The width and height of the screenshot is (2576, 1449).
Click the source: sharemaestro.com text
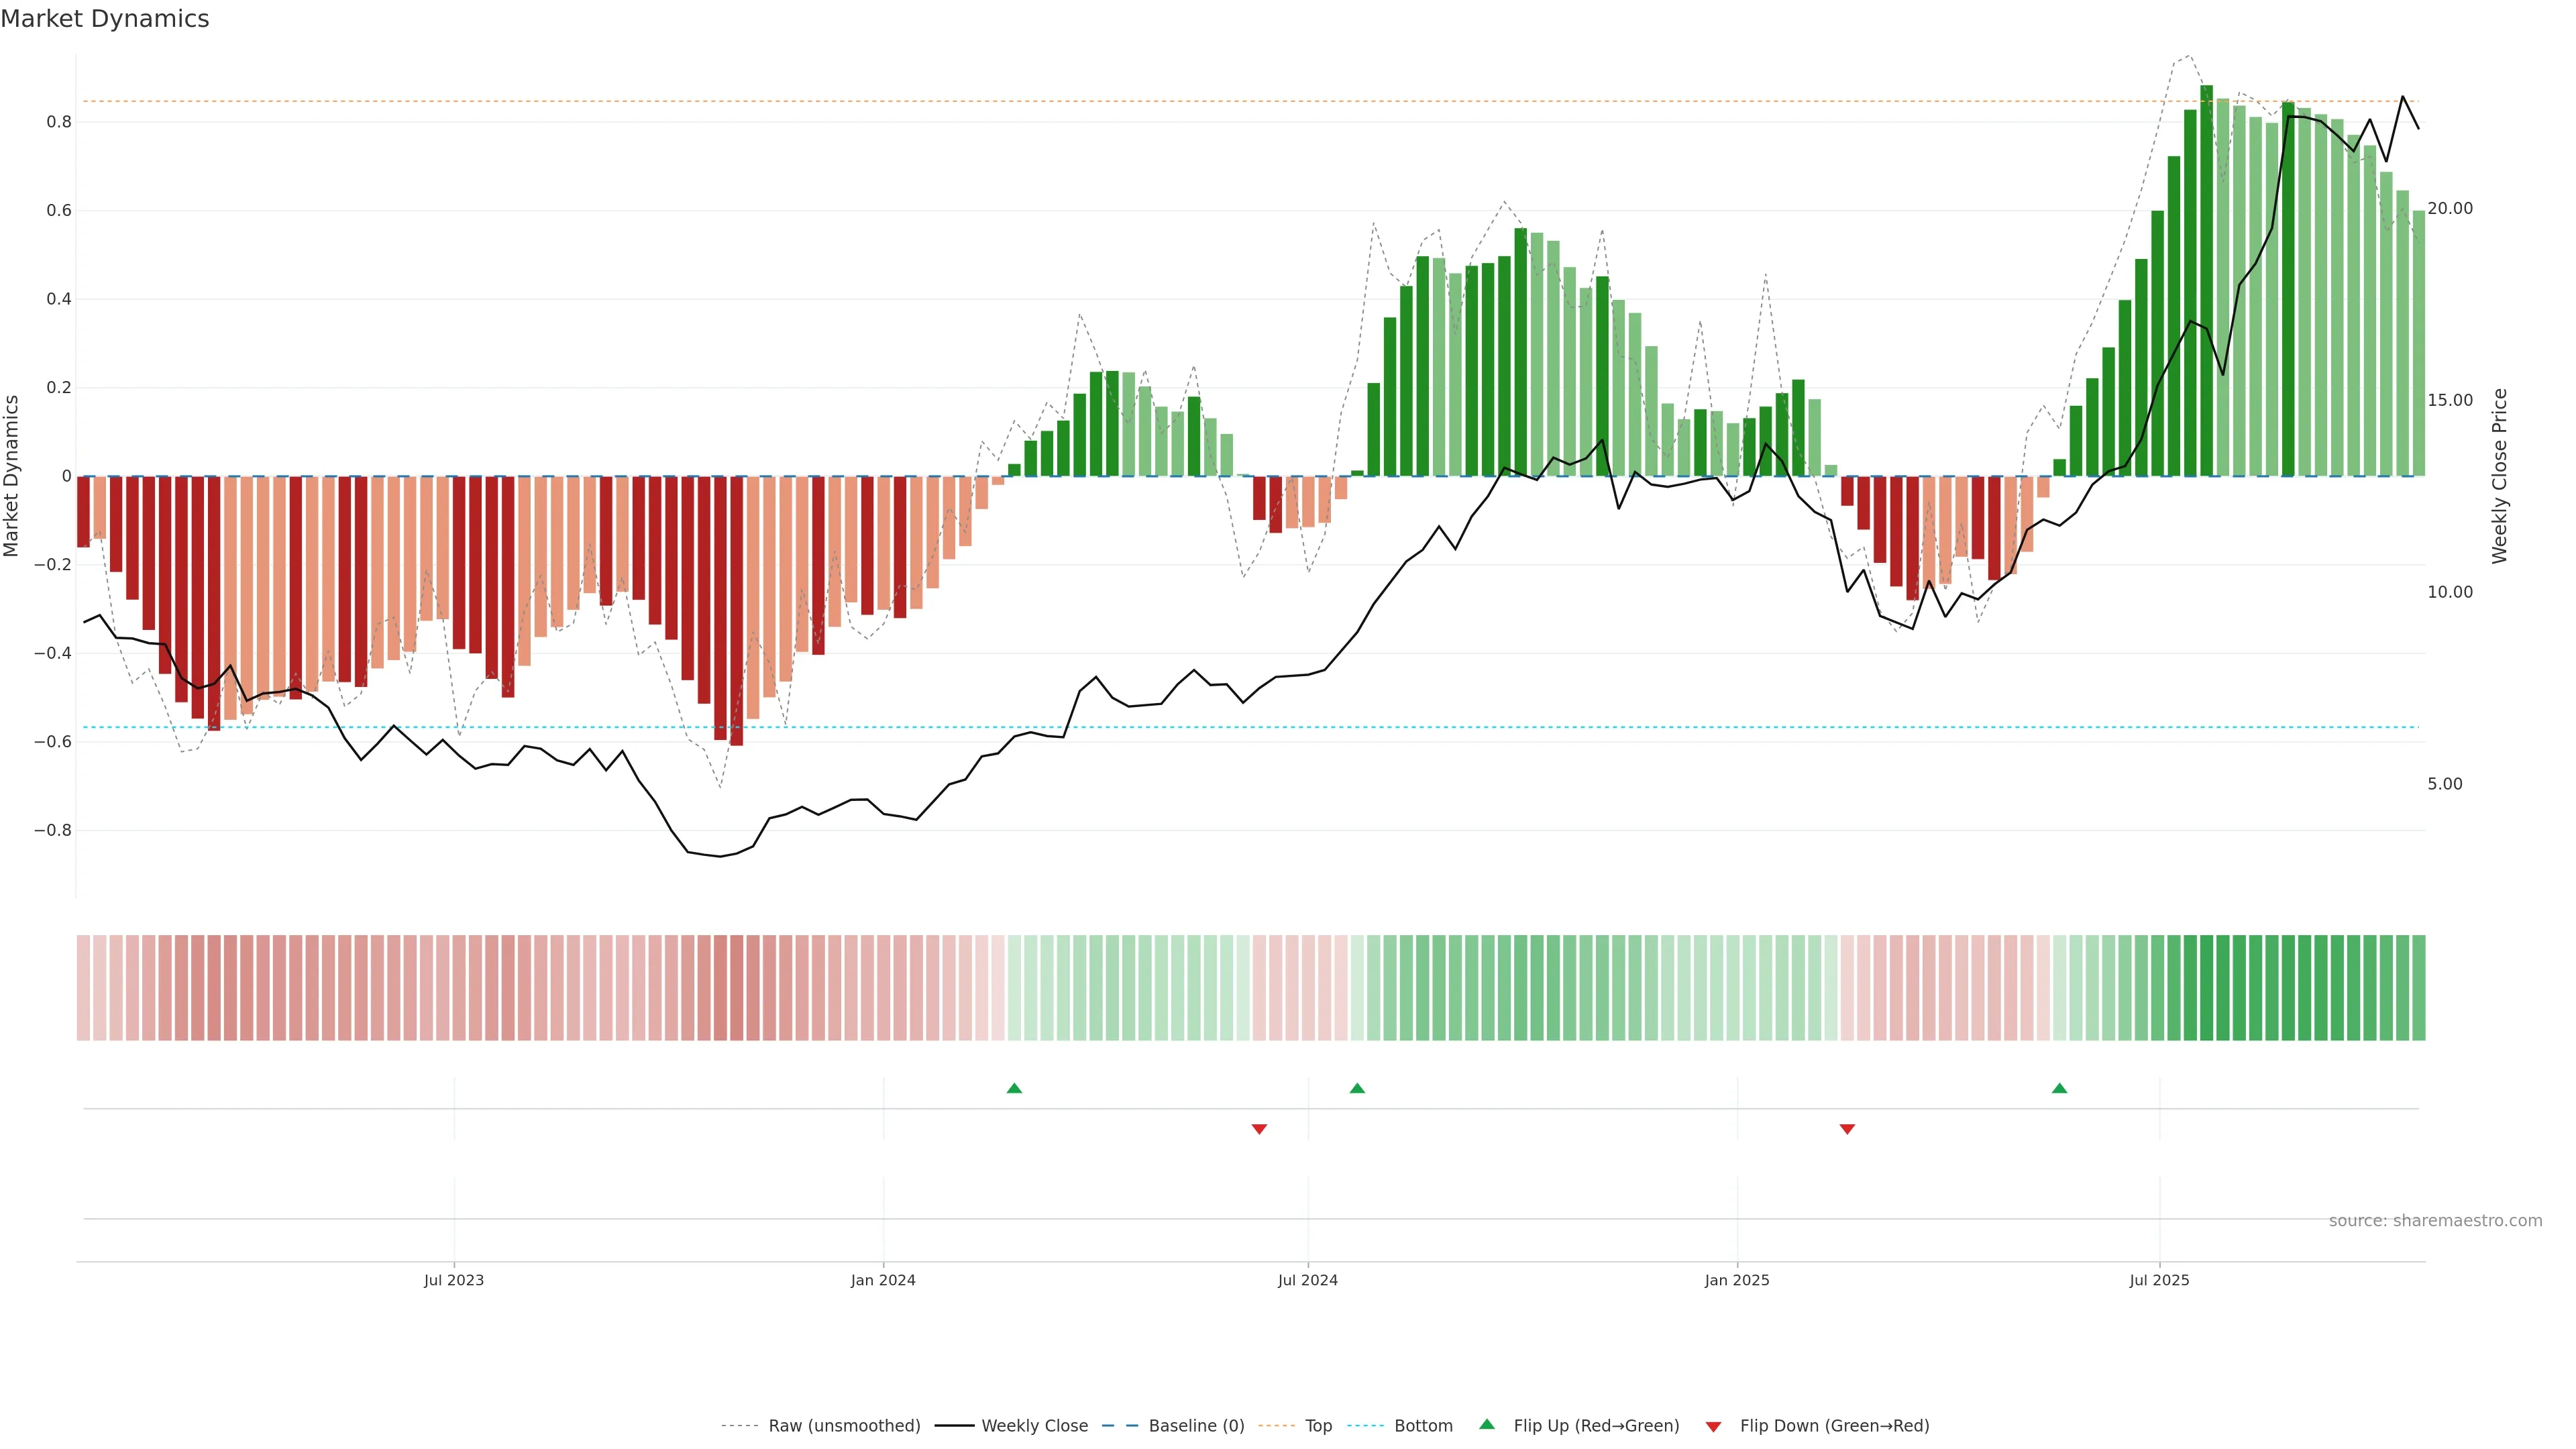click(2435, 1221)
